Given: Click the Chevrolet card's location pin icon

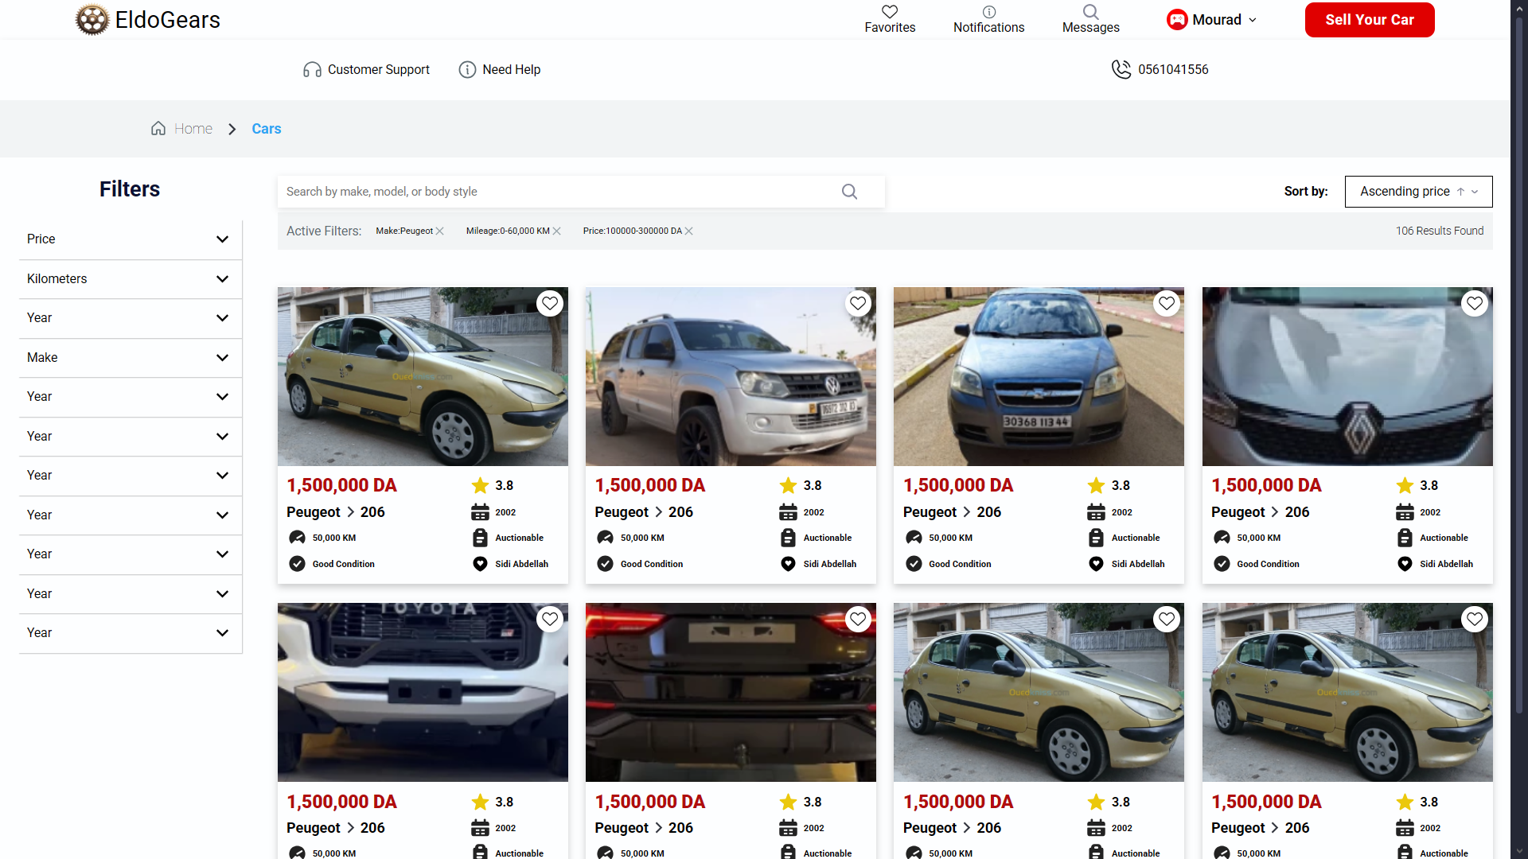Looking at the screenshot, I should (x=1096, y=565).
